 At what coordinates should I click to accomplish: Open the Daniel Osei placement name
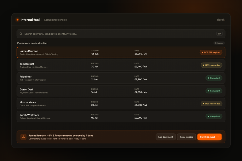click(x=26, y=89)
